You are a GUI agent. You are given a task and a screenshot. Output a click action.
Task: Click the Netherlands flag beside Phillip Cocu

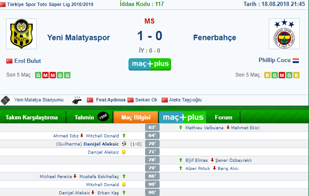[296, 60]
